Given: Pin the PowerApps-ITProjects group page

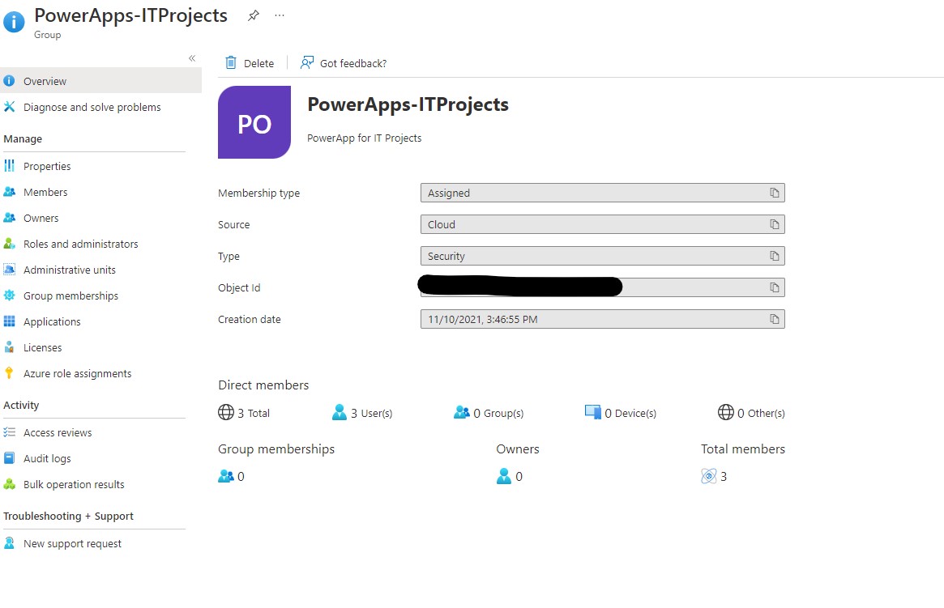Looking at the screenshot, I should point(254,15).
